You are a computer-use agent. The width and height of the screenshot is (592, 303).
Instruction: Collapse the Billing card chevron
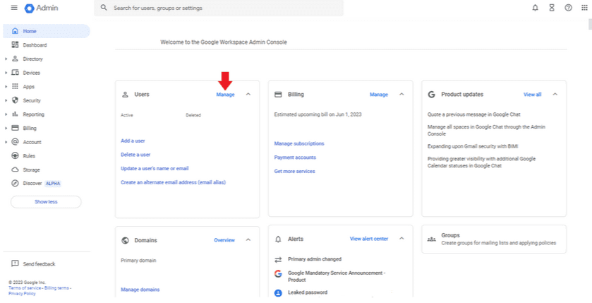(401, 95)
